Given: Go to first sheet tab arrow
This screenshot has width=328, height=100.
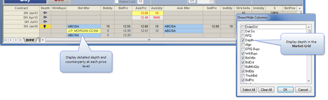Looking at the screenshot, I should [x=6, y=40].
